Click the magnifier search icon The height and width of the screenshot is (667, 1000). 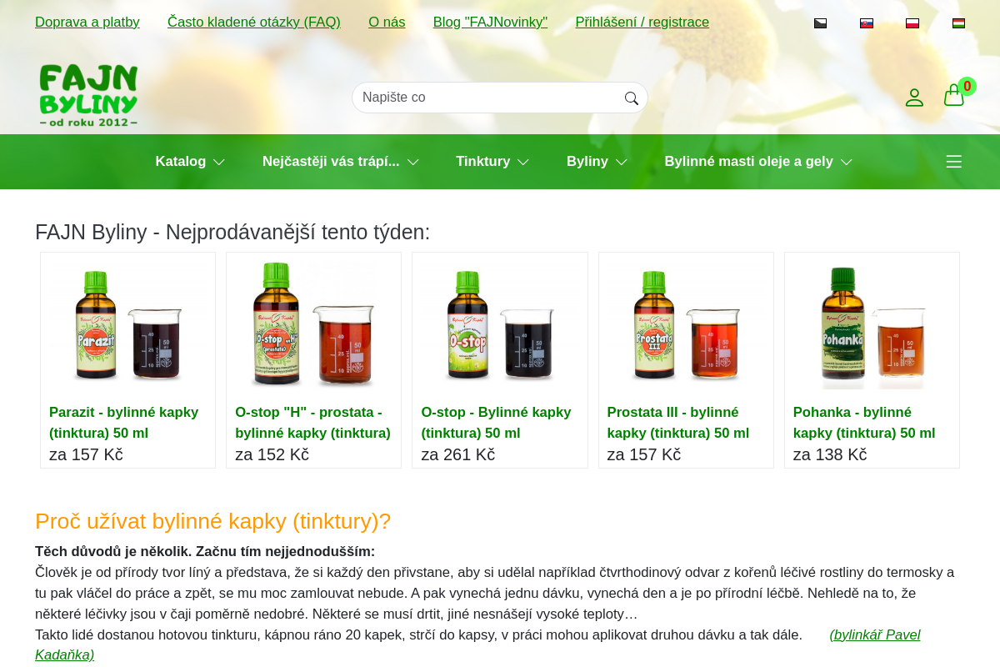tap(632, 98)
